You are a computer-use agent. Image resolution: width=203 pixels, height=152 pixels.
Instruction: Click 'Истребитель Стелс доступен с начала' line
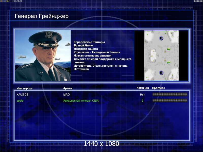(100, 66)
